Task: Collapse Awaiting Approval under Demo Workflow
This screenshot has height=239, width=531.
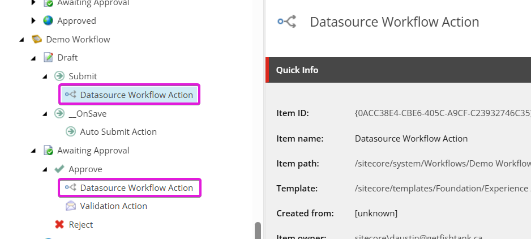Action: click(33, 151)
